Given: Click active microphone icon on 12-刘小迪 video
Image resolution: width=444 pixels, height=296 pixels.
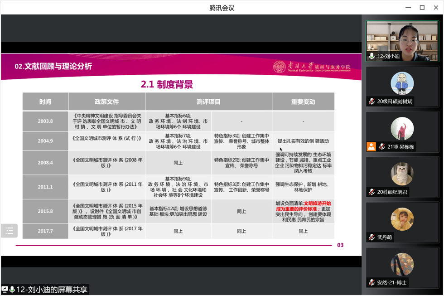Looking at the screenshot, I should (x=372, y=56).
